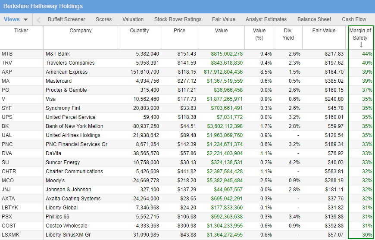Click the $17,912,804,436 value cell

point(223,72)
